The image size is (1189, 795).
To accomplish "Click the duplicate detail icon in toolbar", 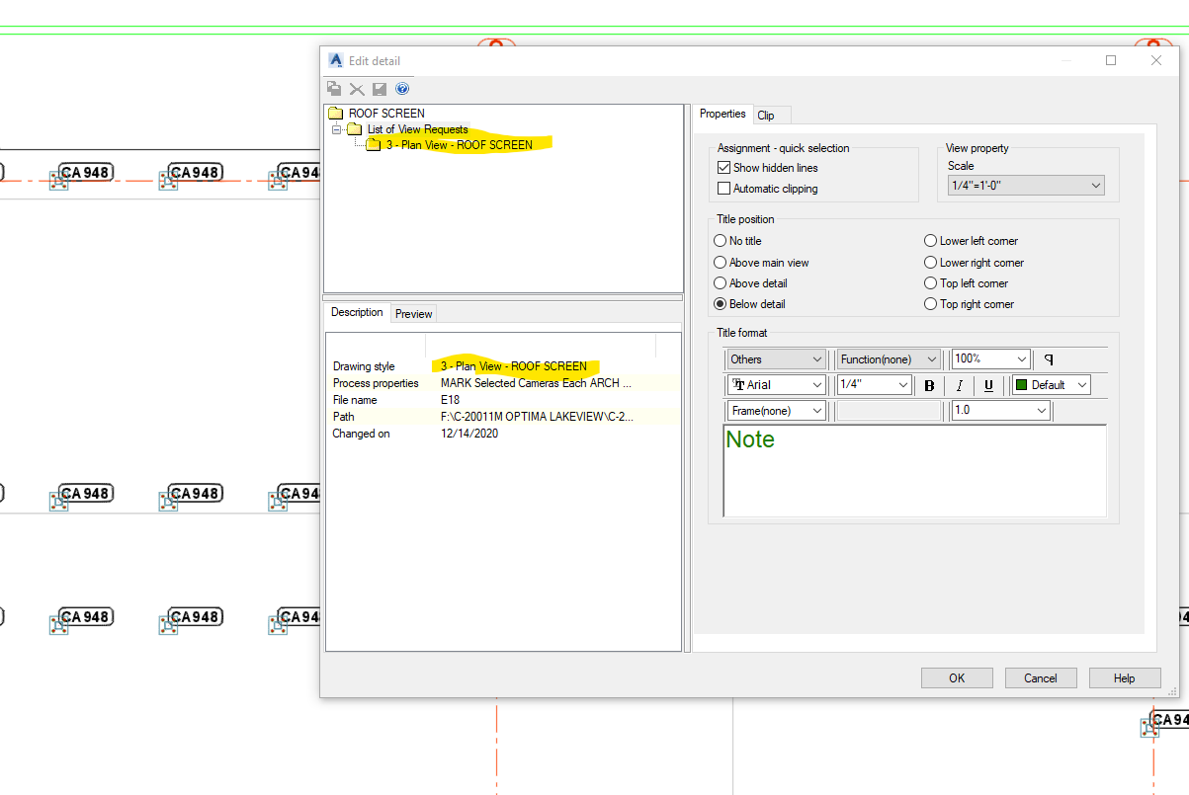I will click(x=334, y=88).
